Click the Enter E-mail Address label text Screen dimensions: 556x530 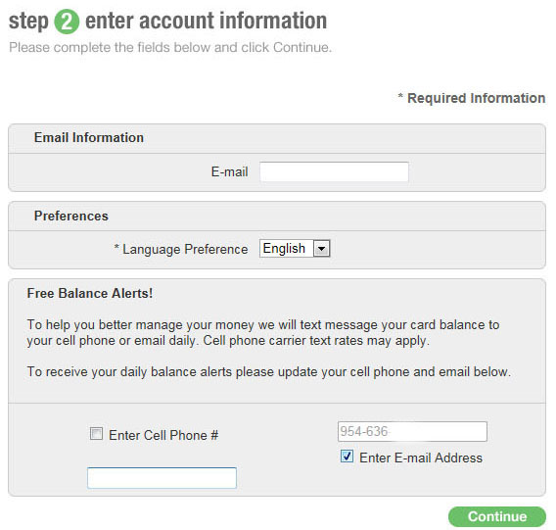pyautogui.click(x=421, y=458)
